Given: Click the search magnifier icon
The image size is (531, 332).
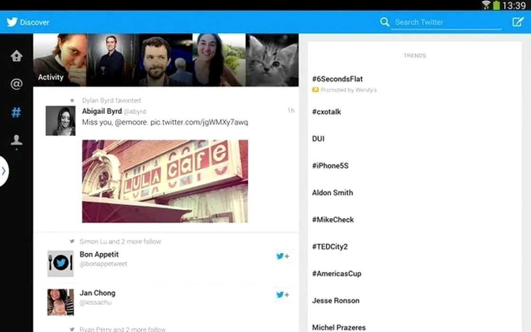Looking at the screenshot, I should click(385, 22).
